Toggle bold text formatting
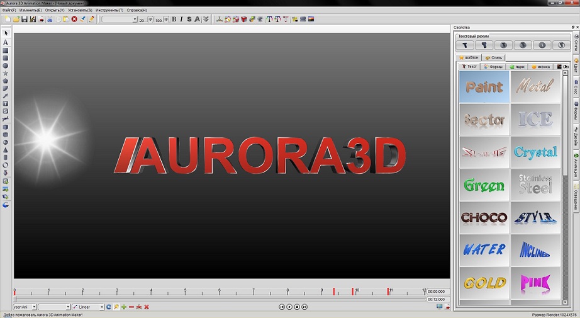The width and height of the screenshot is (580, 318). pos(174,20)
